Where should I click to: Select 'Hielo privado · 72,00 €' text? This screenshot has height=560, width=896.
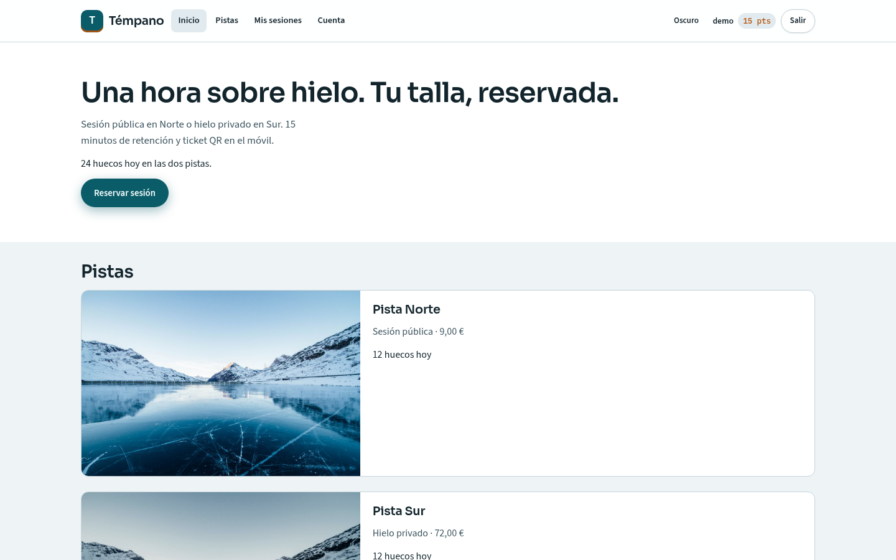(418, 533)
